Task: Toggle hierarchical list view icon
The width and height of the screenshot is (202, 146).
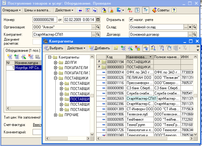Action: pyautogui.click(x=146, y=48)
